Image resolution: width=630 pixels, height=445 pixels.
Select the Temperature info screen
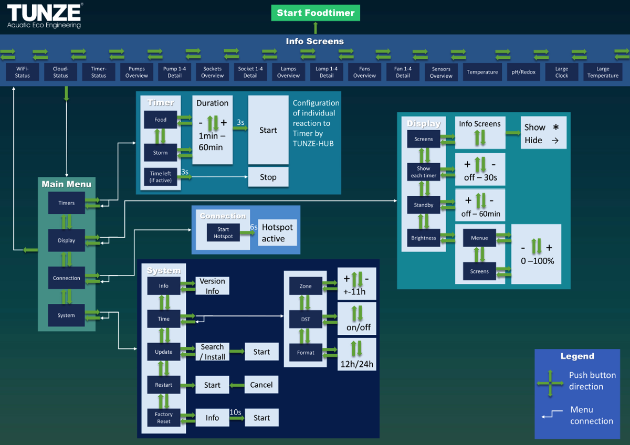tap(482, 72)
